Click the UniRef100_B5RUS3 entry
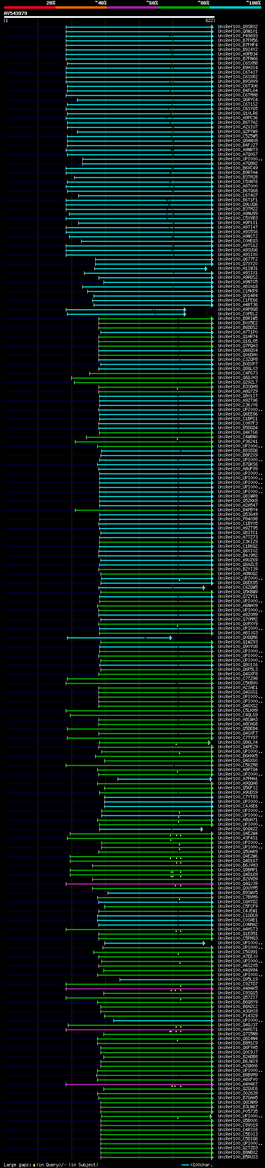The width and height of the screenshot is (265, 1168). (238, 1157)
